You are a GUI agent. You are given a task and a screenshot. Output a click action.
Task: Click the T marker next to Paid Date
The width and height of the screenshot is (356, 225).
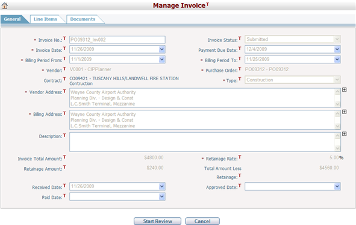click(x=64, y=195)
